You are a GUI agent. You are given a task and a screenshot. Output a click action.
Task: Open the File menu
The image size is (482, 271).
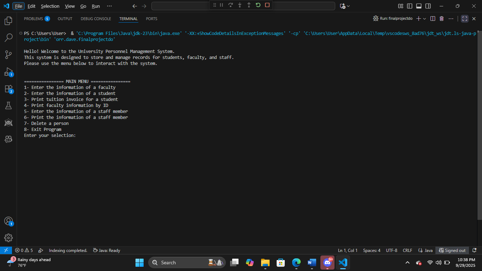pyautogui.click(x=18, y=6)
